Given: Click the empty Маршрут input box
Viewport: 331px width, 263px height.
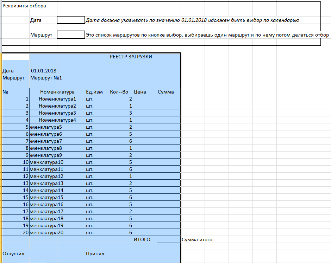Looking at the screenshot, I should [71, 35].
